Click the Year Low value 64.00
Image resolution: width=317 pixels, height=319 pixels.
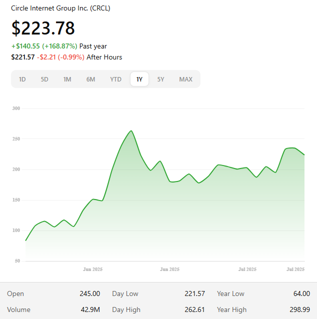301,293
